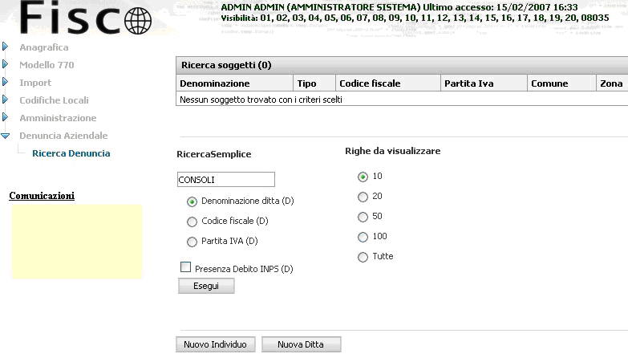Select the Codice fiscale (D) radio option

(192, 222)
